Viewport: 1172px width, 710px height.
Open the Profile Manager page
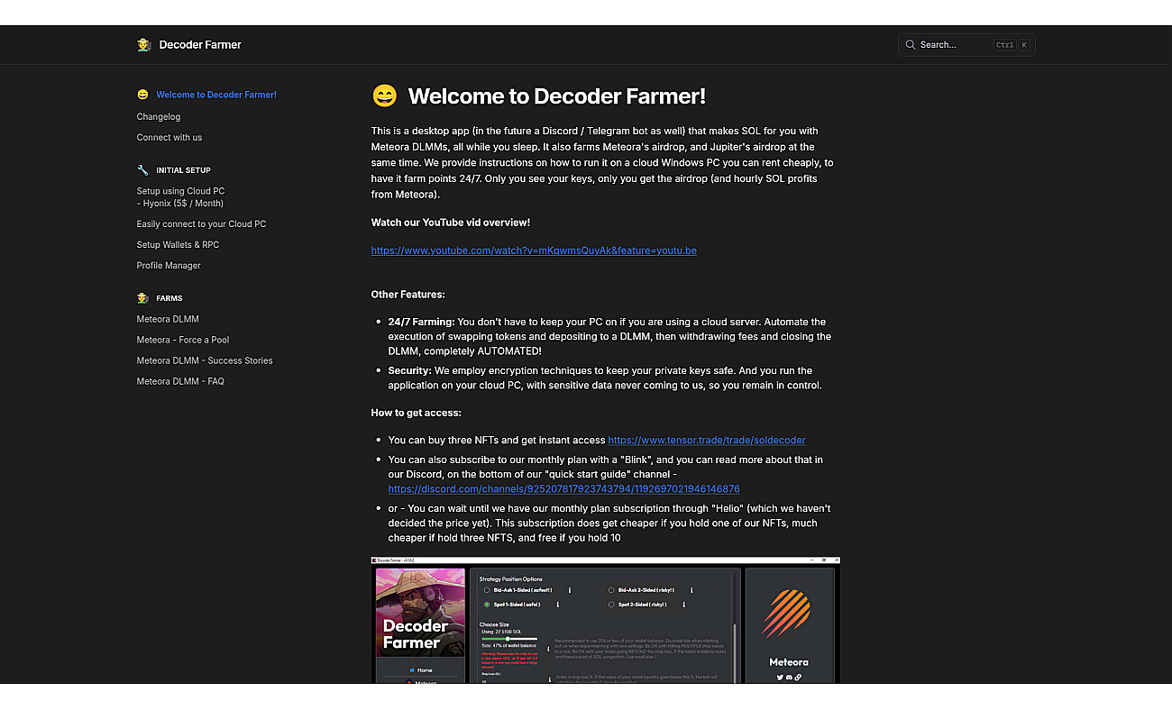[169, 266]
